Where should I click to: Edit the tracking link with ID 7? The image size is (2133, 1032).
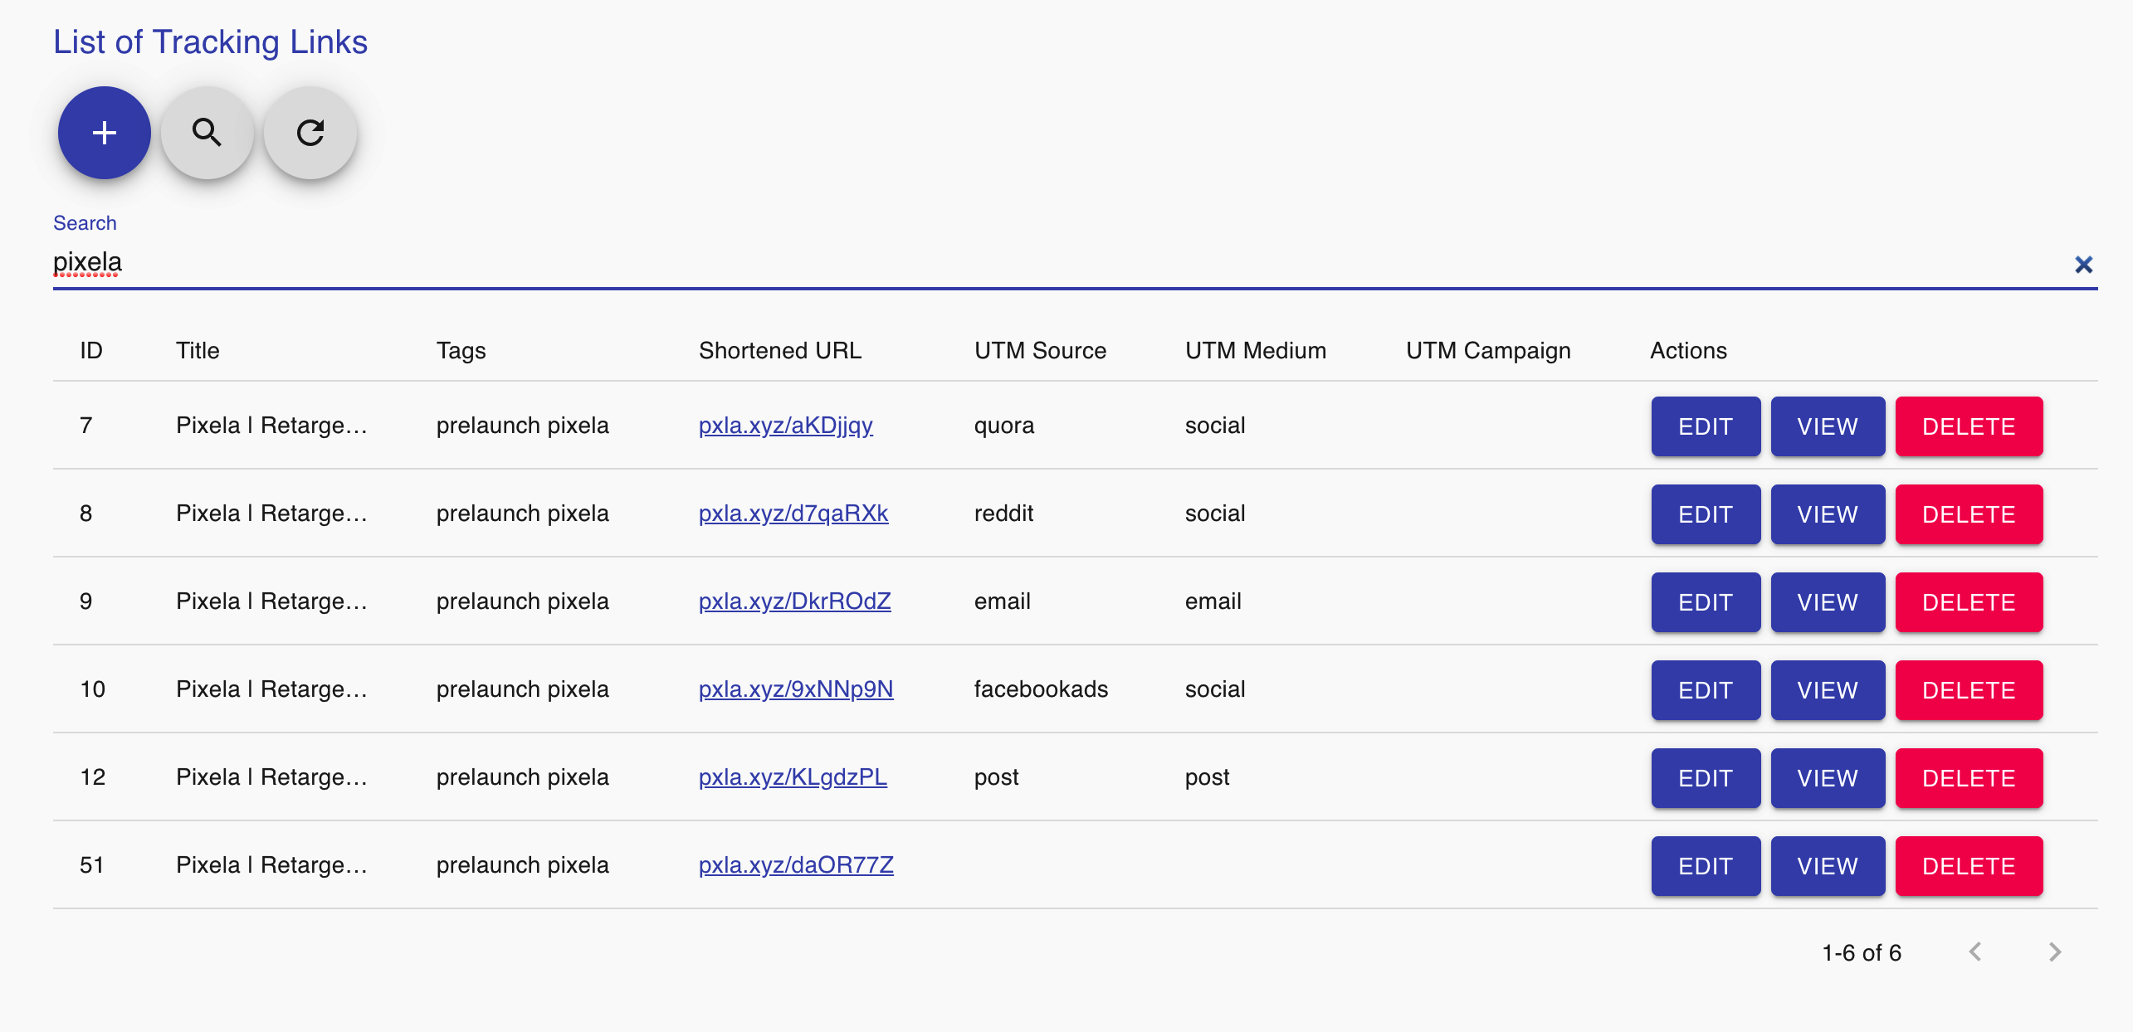1705,426
